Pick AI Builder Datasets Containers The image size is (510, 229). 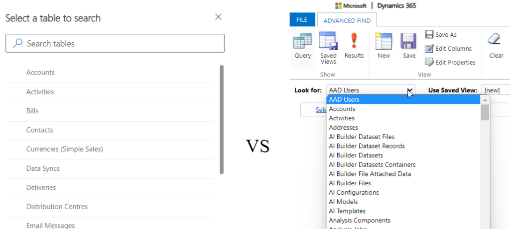click(x=403, y=165)
